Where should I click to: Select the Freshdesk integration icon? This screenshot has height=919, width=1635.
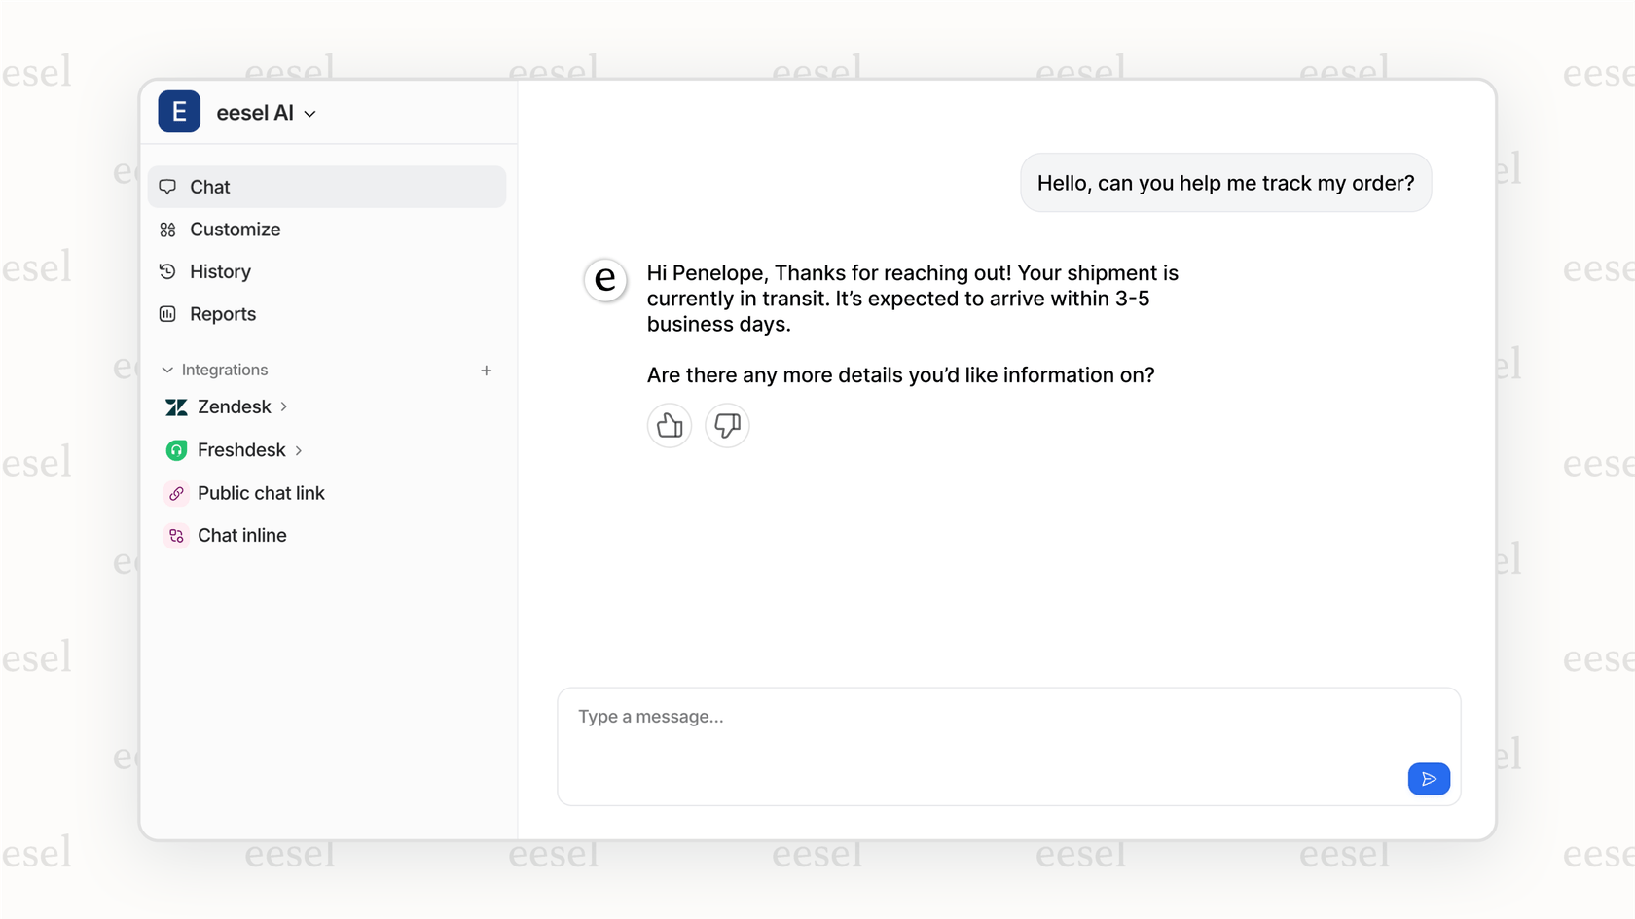pyautogui.click(x=176, y=450)
